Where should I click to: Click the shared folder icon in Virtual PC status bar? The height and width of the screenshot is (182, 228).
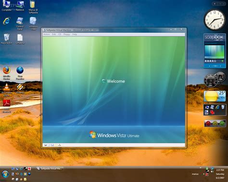point(56,145)
